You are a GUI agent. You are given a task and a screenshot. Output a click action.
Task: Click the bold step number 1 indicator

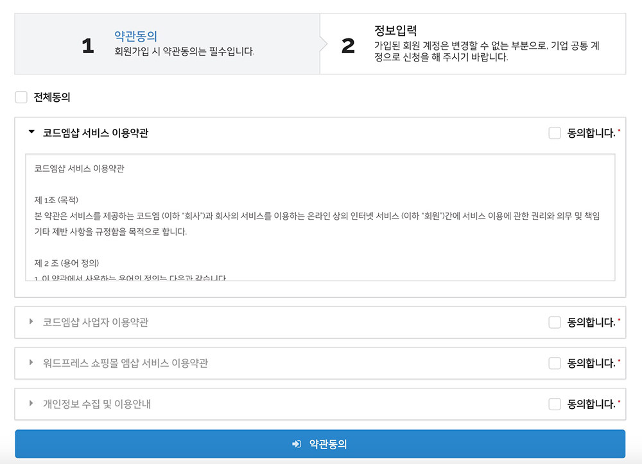[x=87, y=44]
